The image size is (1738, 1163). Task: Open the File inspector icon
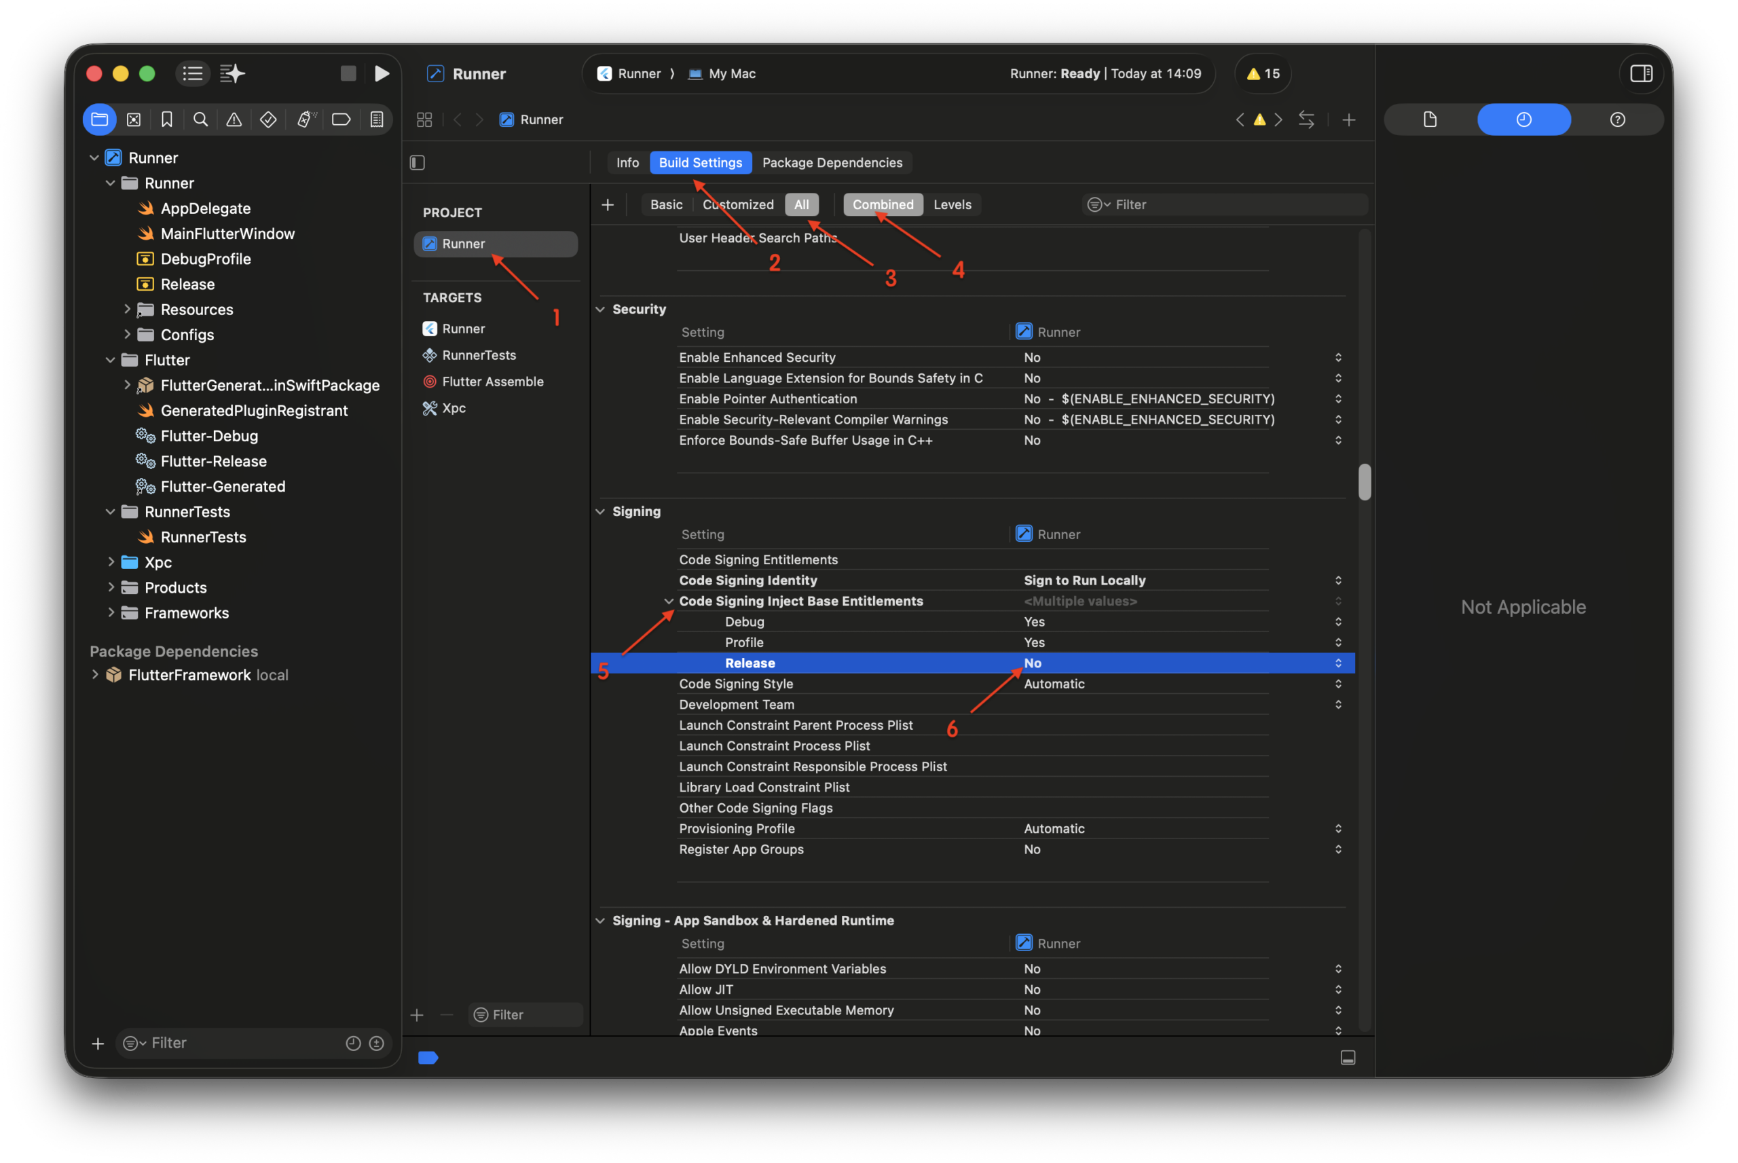tap(1430, 119)
